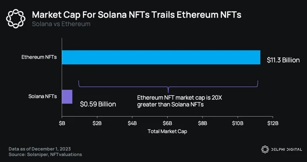Click the $6B tick label
Viewport: 307px width, 162px height.
click(168, 124)
